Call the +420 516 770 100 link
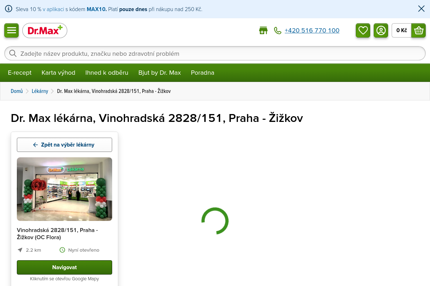 [312, 30]
